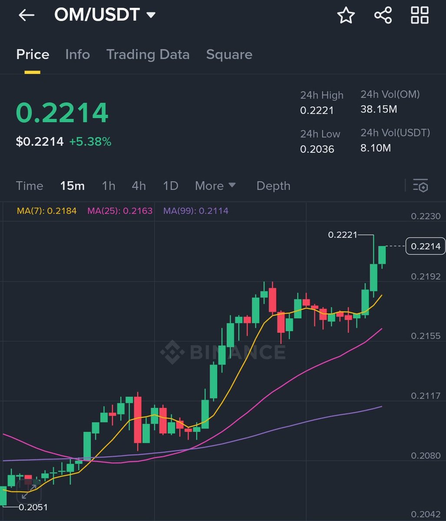The image size is (446, 521).
Task: Select the 1D interval
Action: [171, 186]
